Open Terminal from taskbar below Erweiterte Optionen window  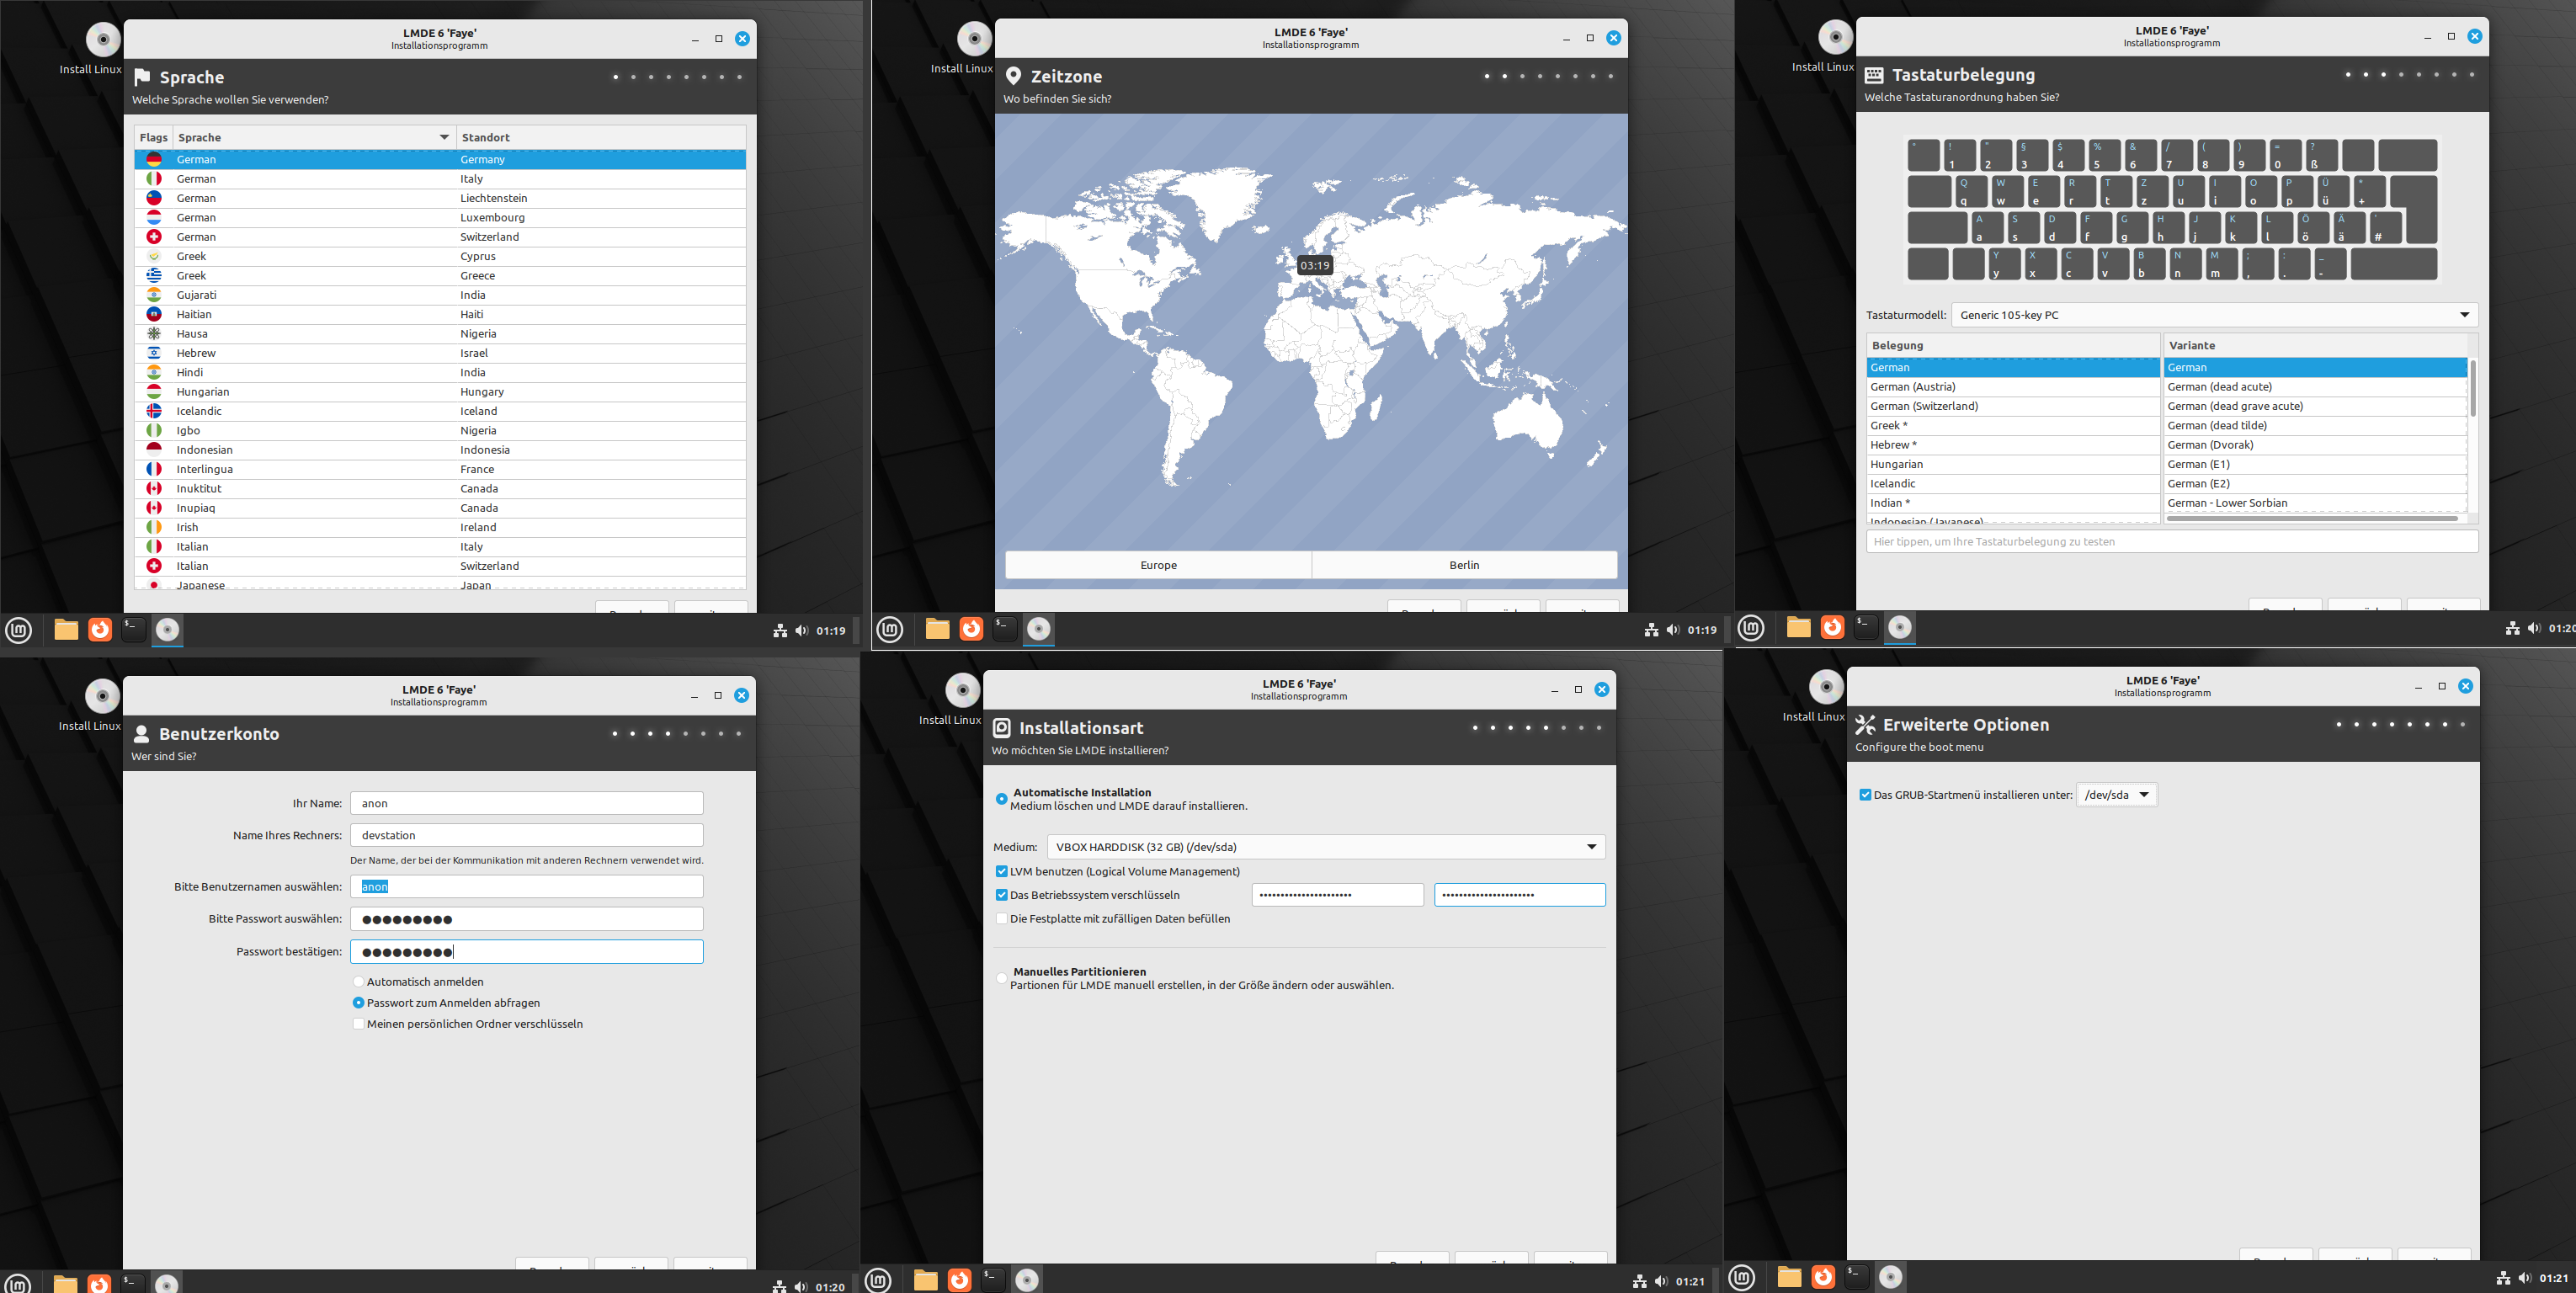pyautogui.click(x=1856, y=1277)
